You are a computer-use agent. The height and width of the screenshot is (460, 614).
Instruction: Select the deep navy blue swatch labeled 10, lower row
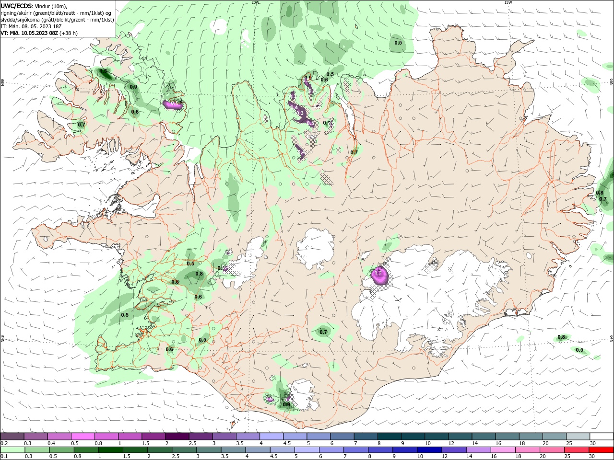point(430,449)
